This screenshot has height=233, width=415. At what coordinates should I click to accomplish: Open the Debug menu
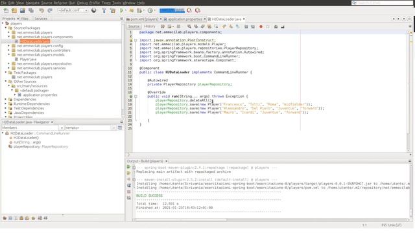tap(82, 3)
